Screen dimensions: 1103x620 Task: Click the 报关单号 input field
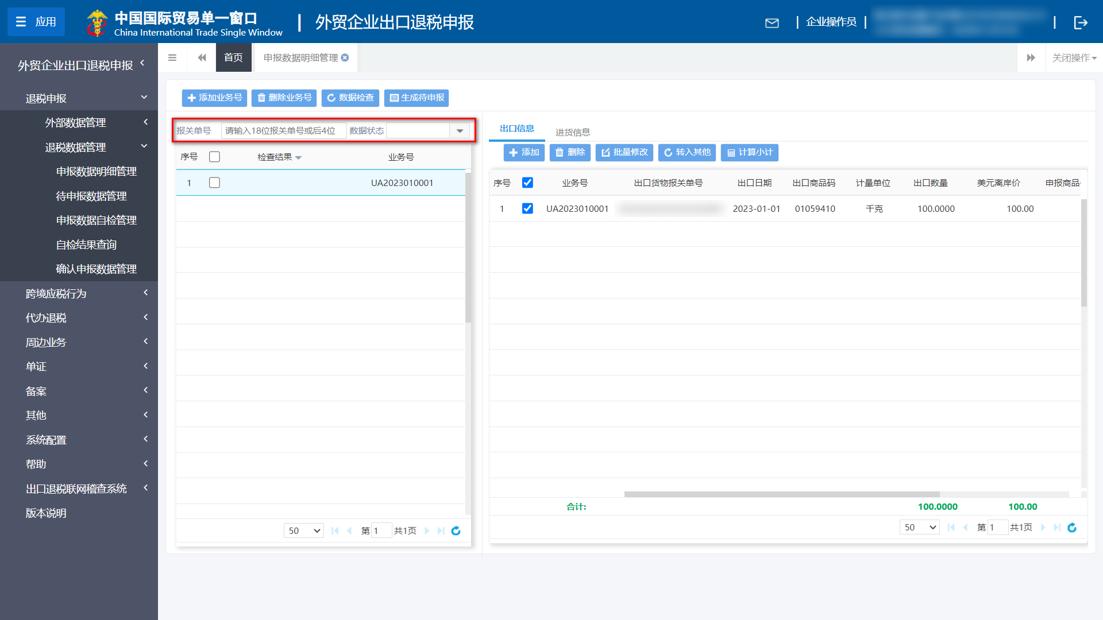pyautogui.click(x=283, y=131)
